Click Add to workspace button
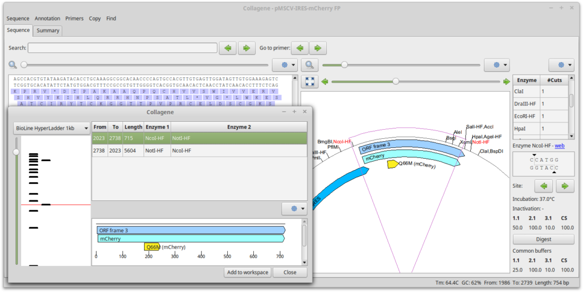The image size is (583, 292). (248, 272)
